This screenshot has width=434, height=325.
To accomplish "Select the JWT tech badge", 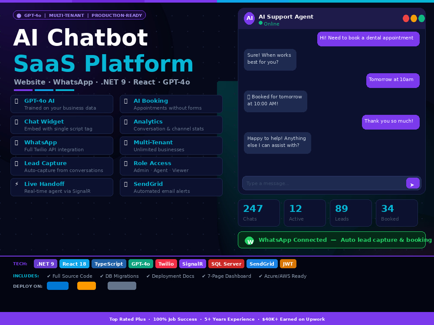I will click(x=288, y=263).
